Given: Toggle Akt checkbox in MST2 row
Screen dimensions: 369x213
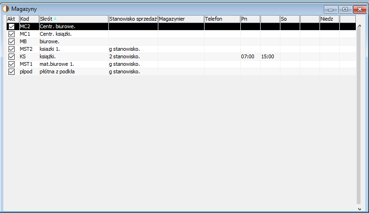Looking at the screenshot, I should [11, 49].
